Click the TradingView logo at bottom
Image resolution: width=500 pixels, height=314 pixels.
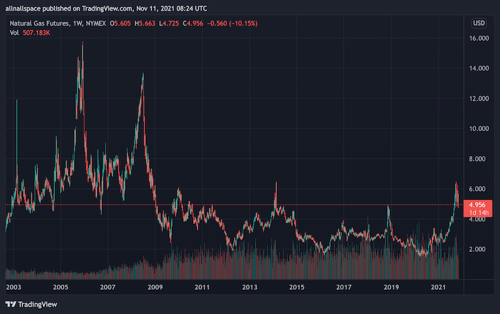coord(31,305)
